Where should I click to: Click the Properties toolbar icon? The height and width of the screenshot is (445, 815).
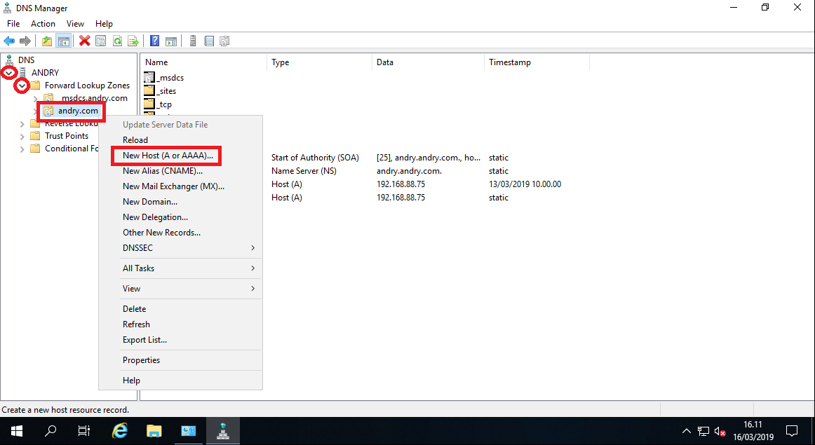(100, 40)
